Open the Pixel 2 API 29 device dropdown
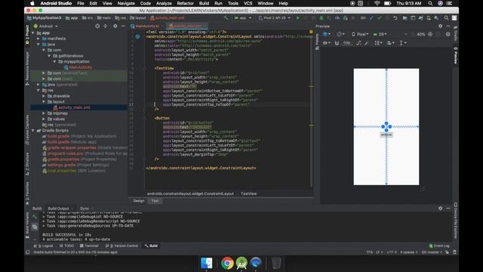Image resolution: width=483 pixels, height=272 pixels. coord(274,18)
